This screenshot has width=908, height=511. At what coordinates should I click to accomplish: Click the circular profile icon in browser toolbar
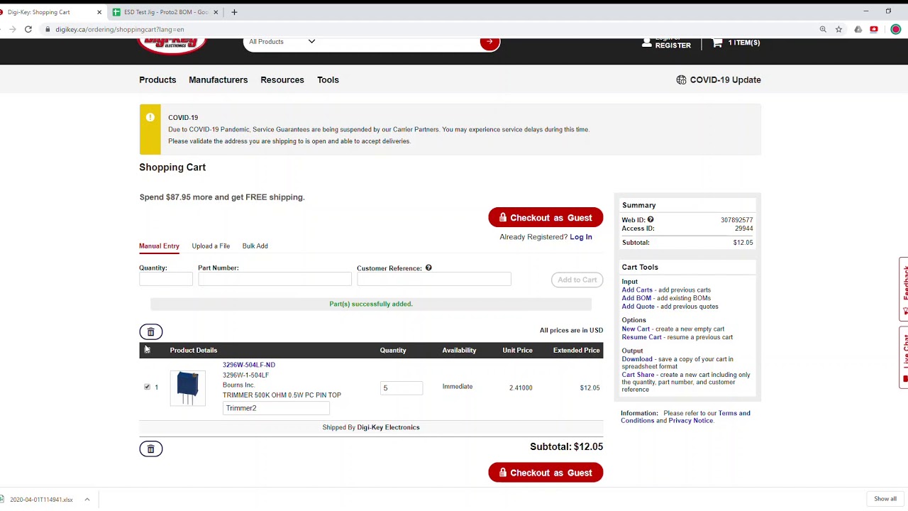pyautogui.click(x=896, y=29)
